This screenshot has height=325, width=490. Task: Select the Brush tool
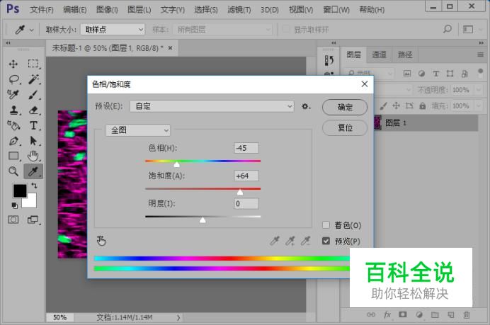[x=33, y=95]
